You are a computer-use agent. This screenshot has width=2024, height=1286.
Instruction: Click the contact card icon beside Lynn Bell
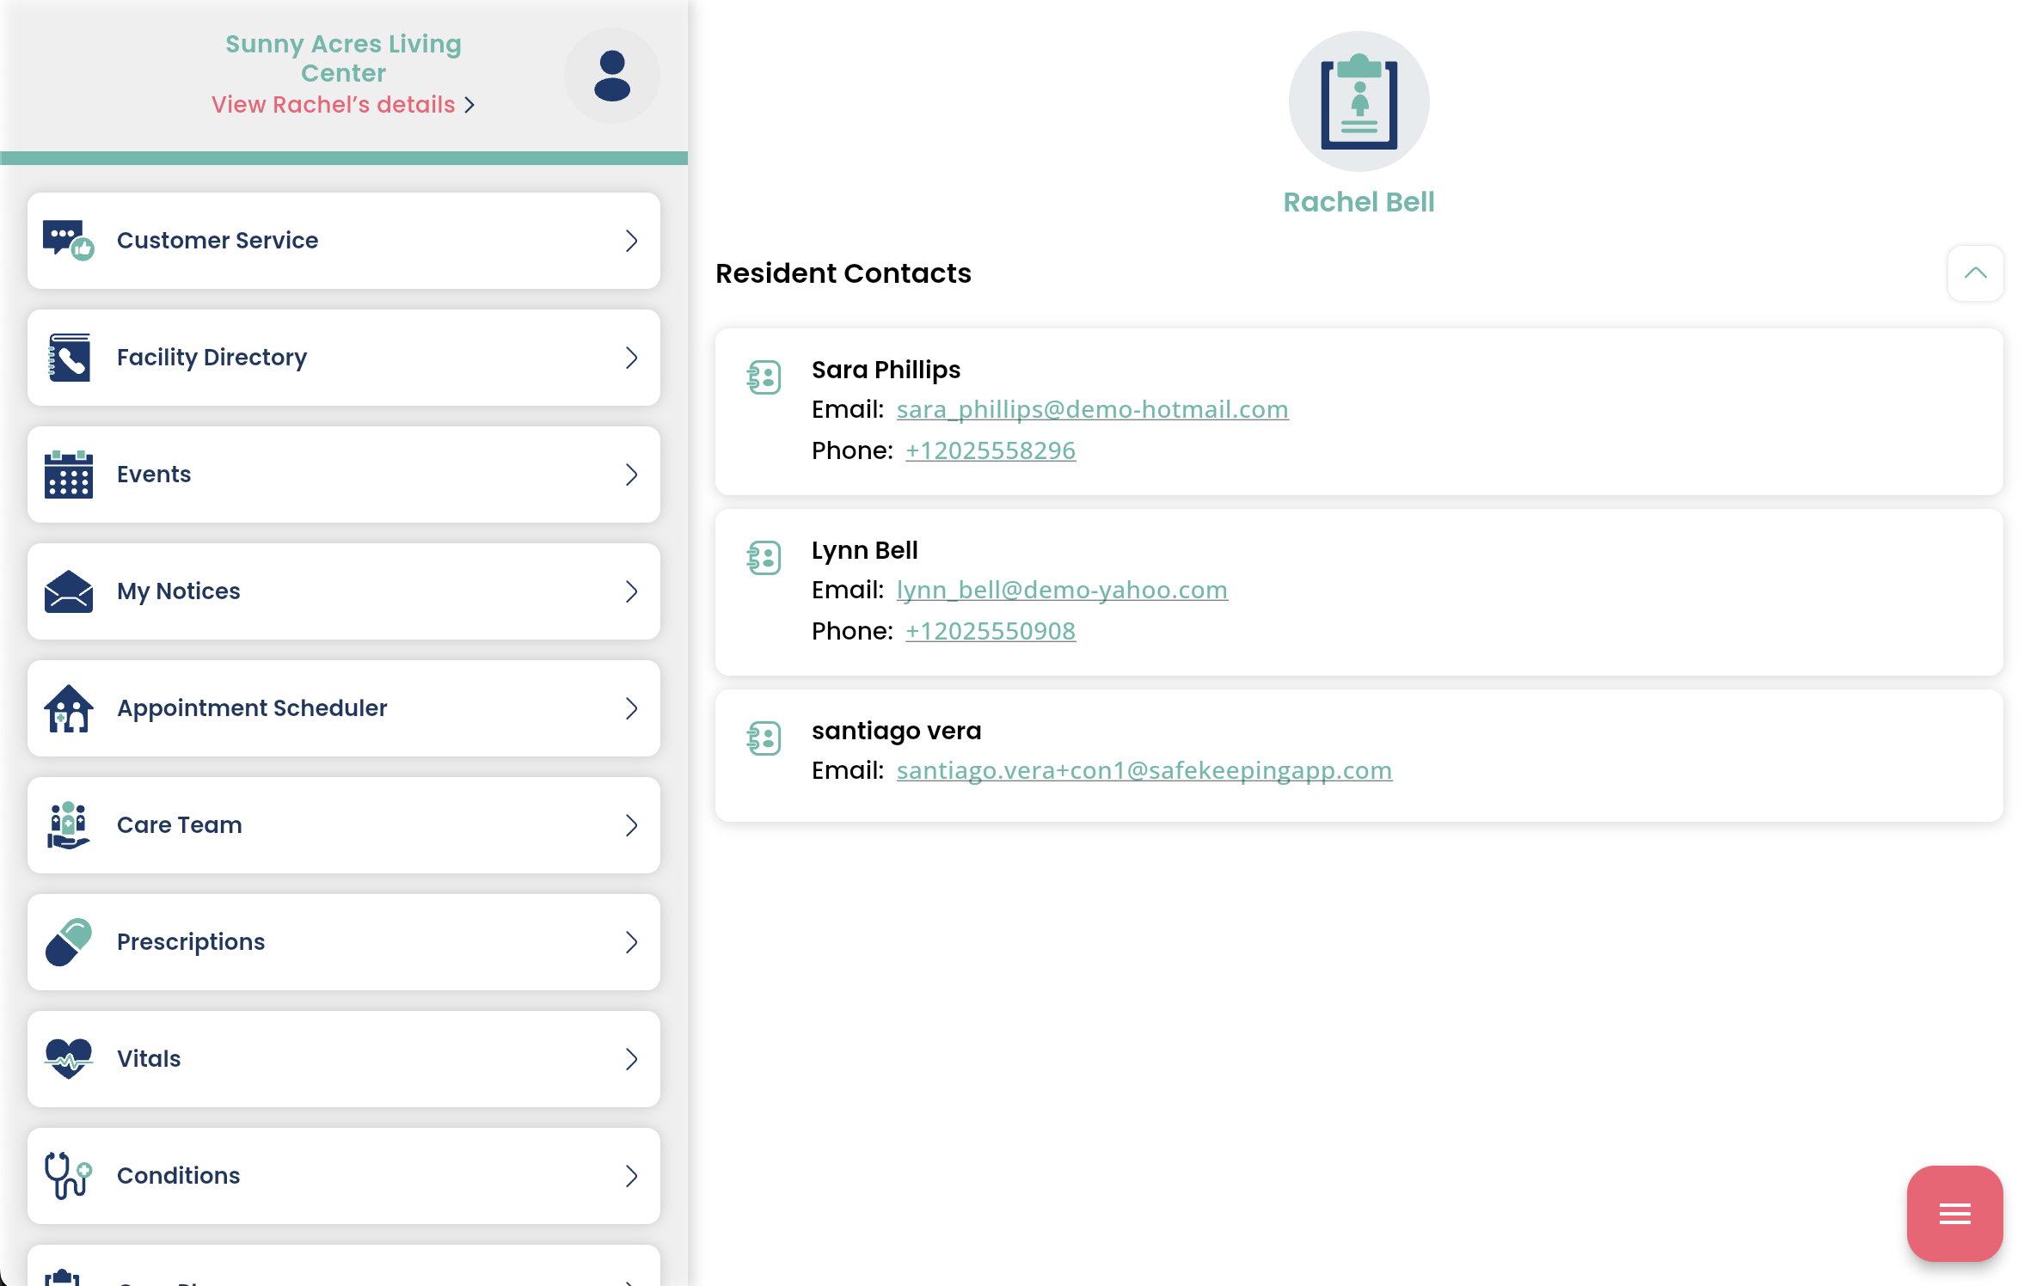(764, 558)
